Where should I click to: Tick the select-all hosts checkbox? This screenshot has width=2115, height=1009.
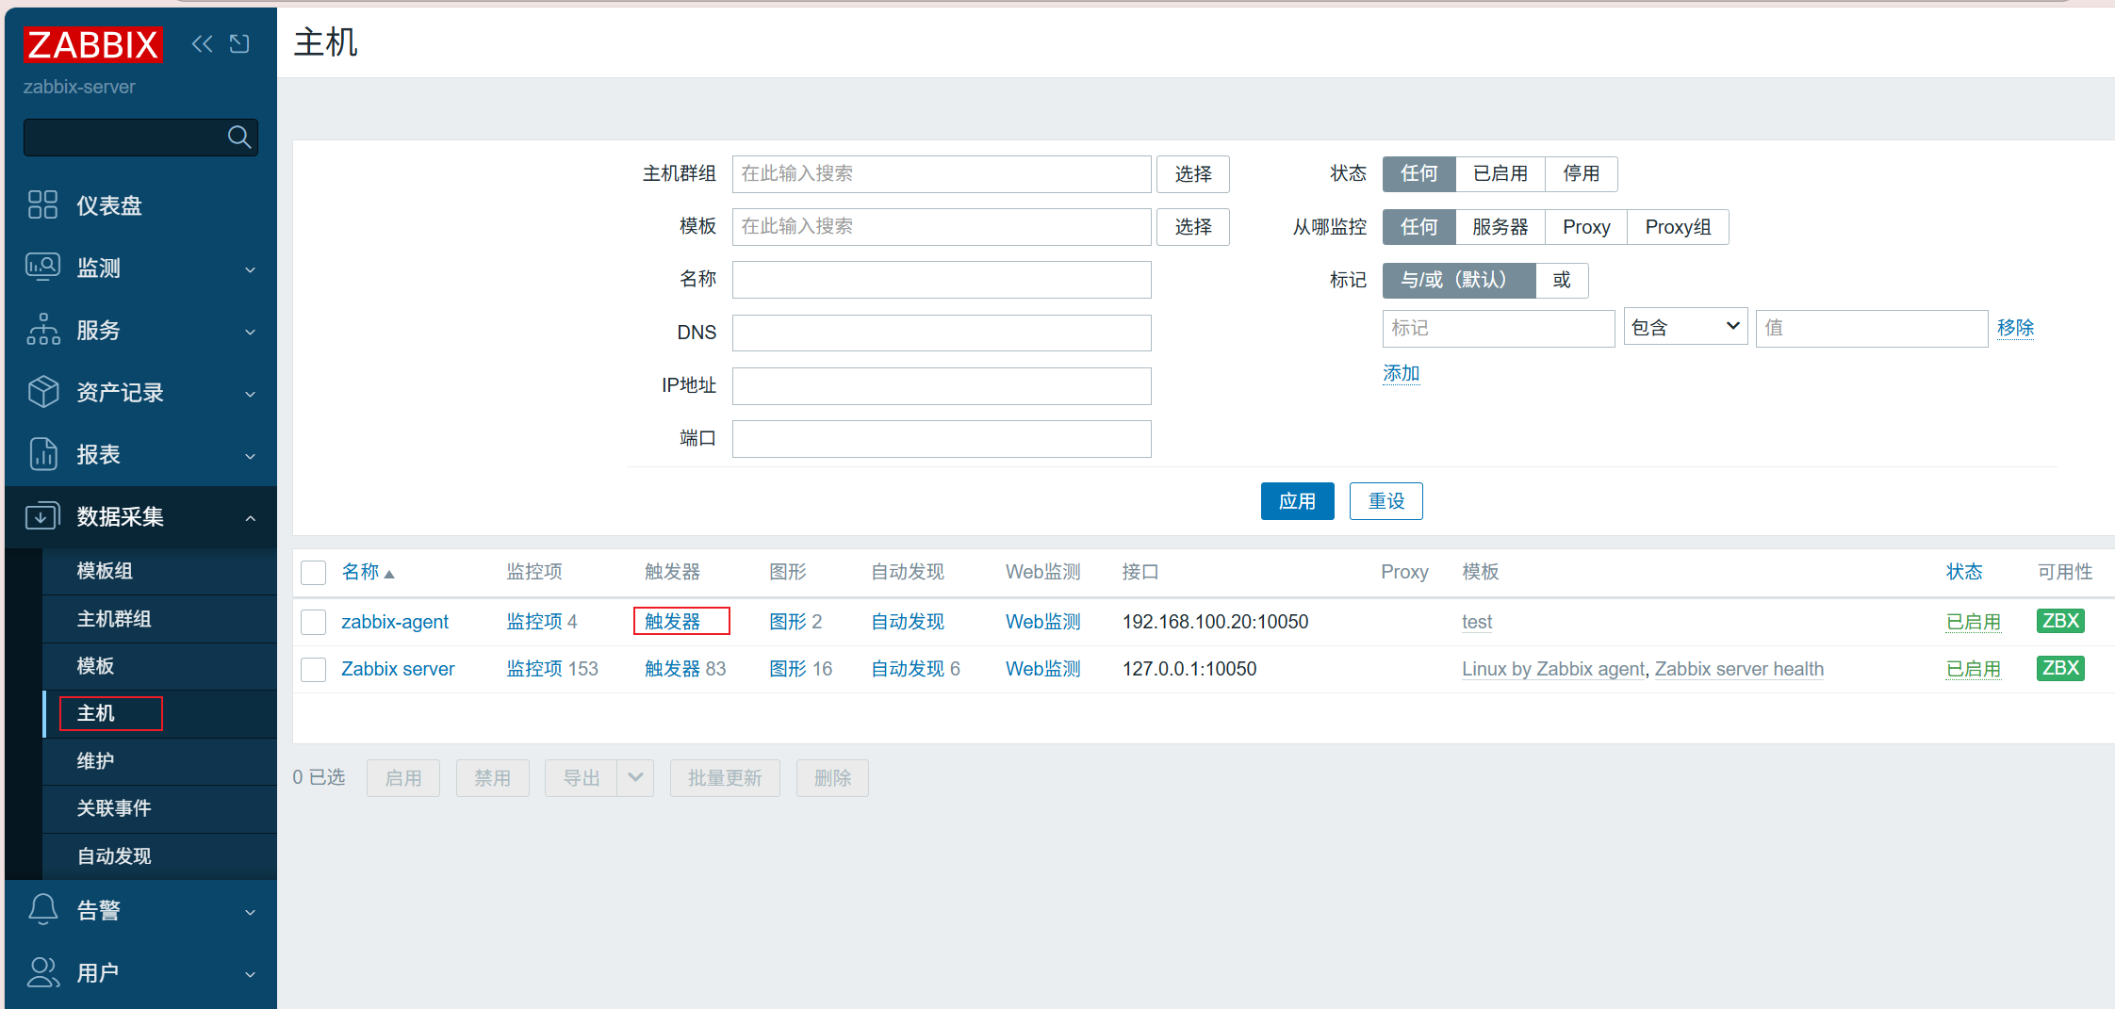(313, 573)
